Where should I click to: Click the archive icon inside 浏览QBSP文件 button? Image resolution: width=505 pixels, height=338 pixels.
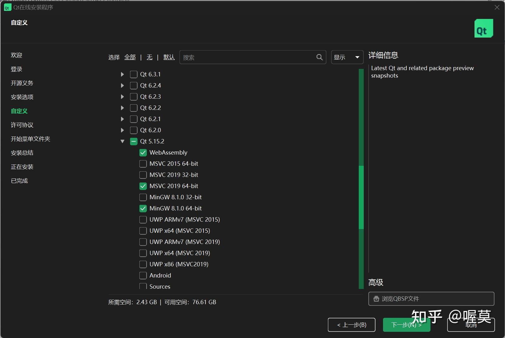(376, 299)
